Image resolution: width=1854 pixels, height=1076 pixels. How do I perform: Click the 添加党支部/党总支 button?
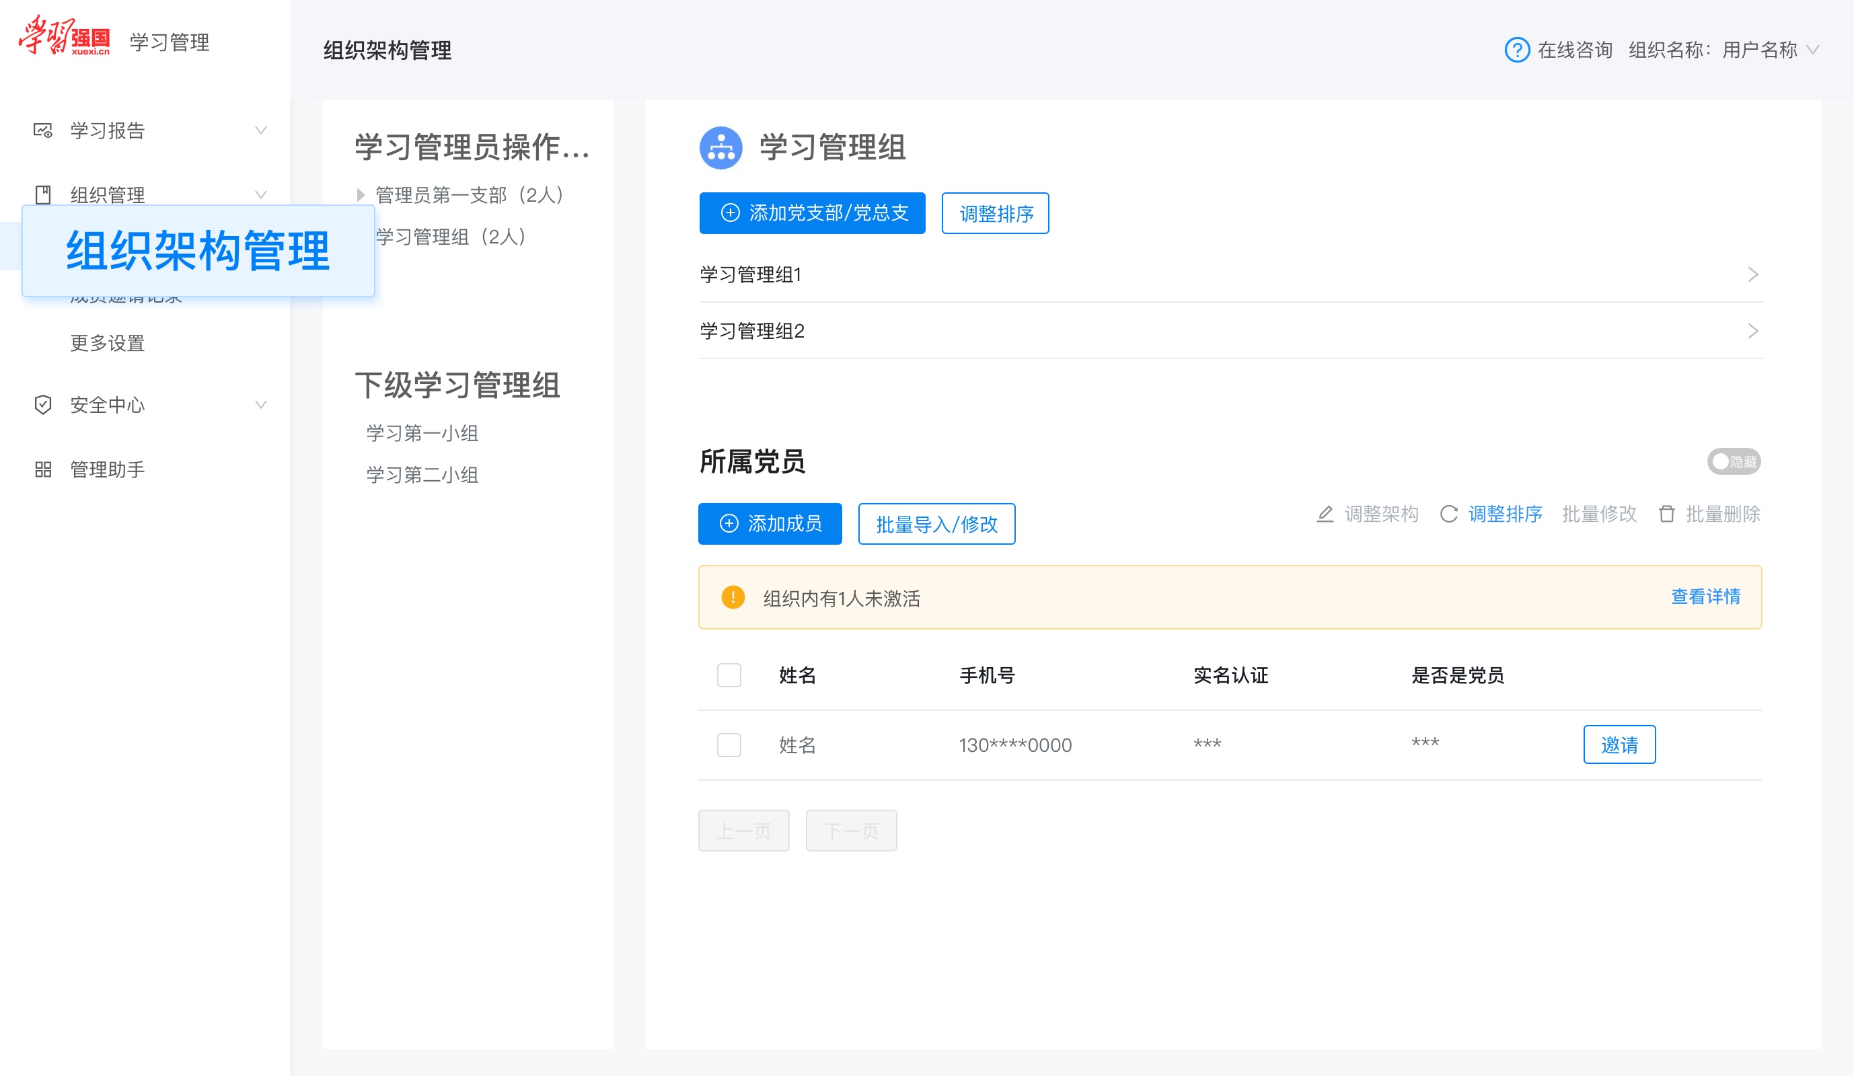[x=813, y=213]
